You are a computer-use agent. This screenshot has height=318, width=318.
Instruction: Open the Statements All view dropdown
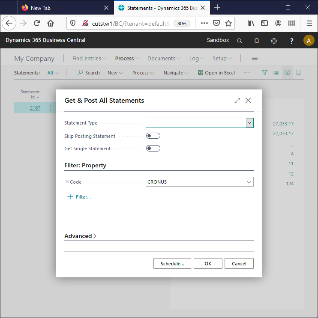[53, 73]
